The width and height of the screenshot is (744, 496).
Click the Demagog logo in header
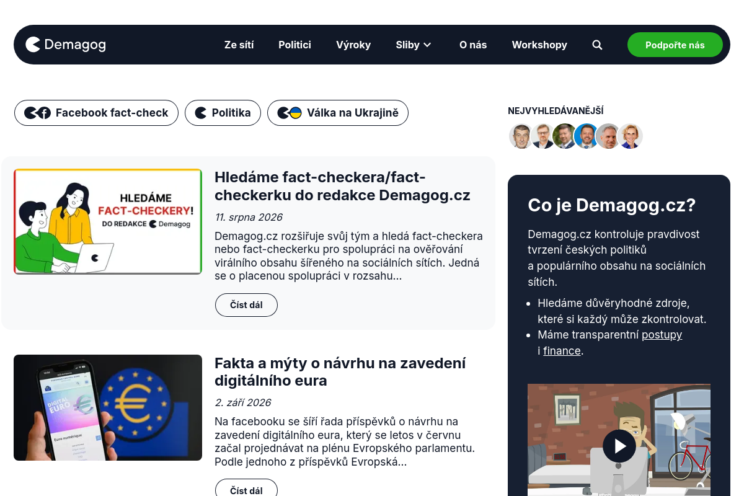click(66, 45)
